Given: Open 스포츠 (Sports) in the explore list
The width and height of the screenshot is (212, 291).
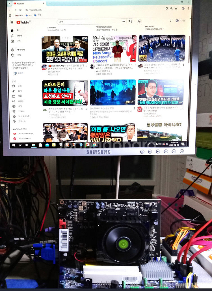Looking at the screenshot, I should click(18, 111).
